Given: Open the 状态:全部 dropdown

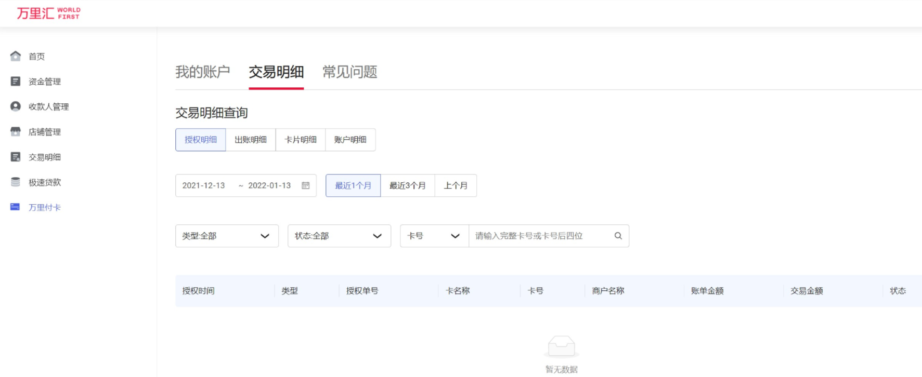Looking at the screenshot, I should point(339,236).
